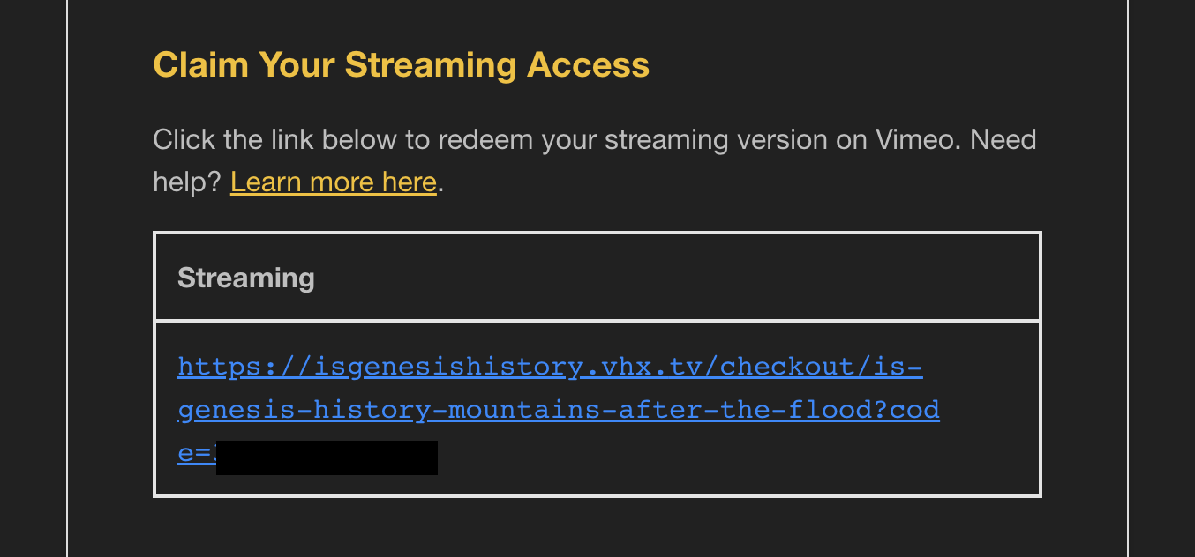Click the word "Streaming" in the yellow heading
Image resolution: width=1195 pixels, height=557 pixels.
tap(431, 65)
